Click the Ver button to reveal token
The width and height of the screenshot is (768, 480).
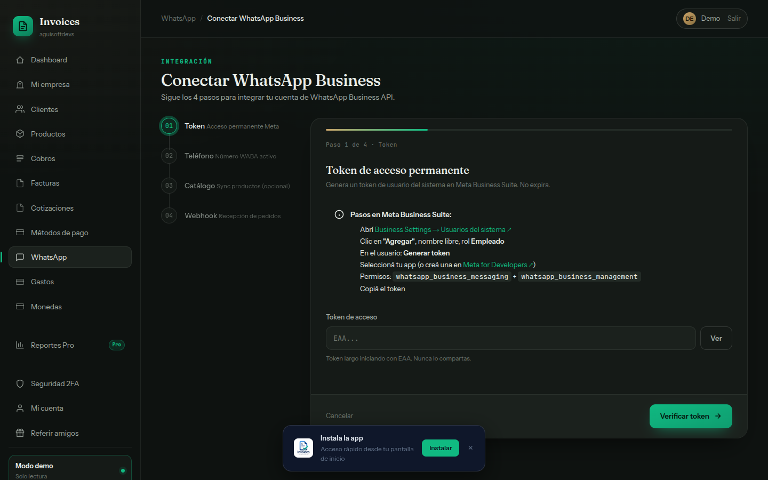click(x=716, y=338)
